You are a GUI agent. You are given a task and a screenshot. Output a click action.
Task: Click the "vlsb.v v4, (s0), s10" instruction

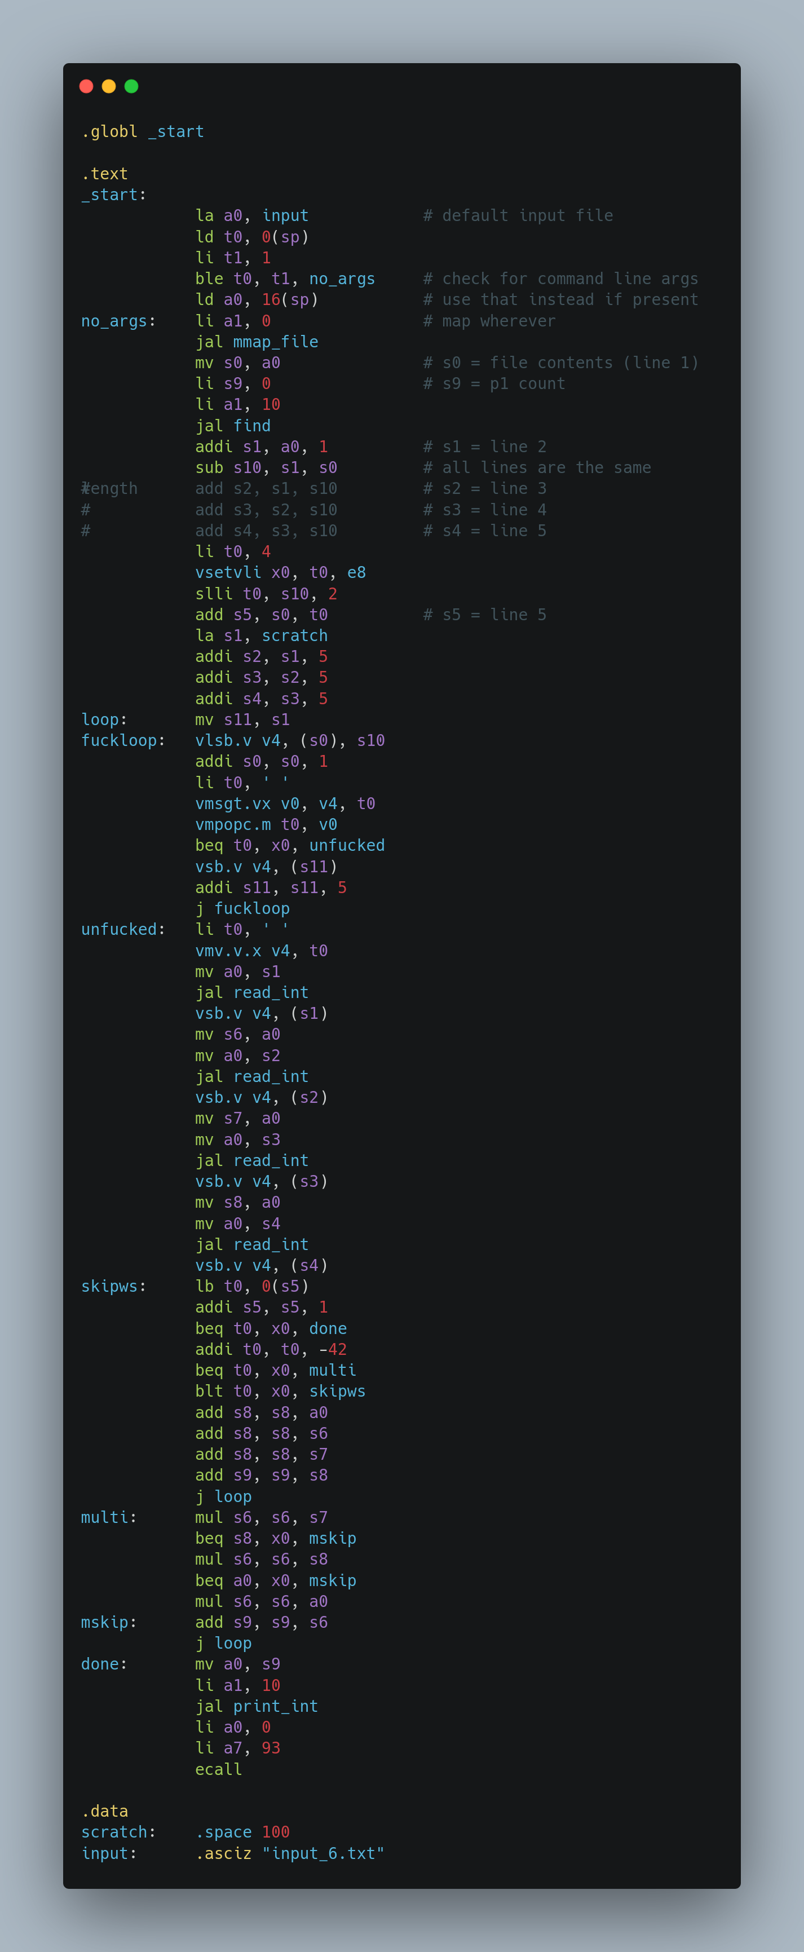coord(290,740)
